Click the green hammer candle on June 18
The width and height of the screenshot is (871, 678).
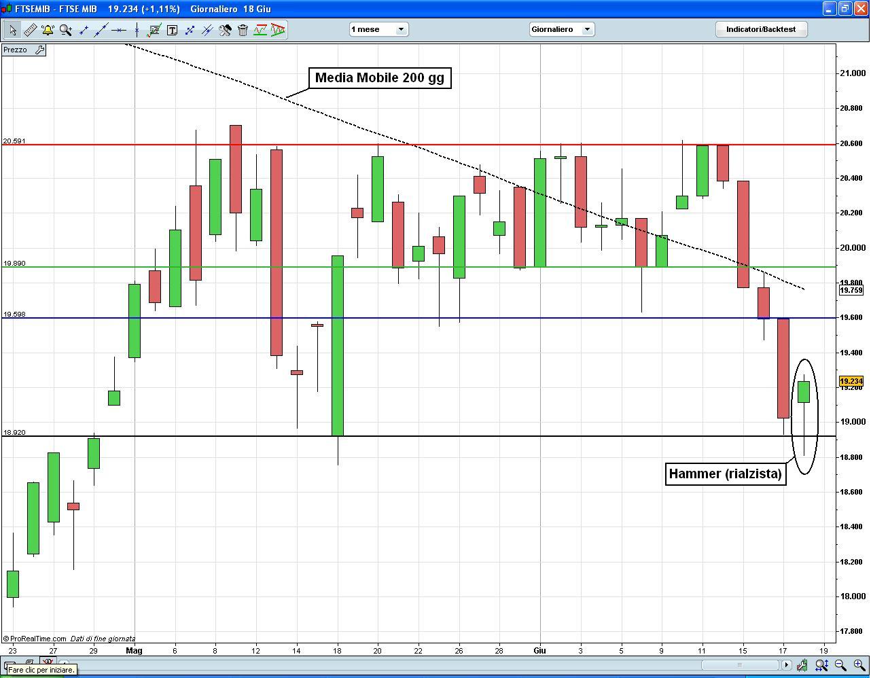[x=804, y=392]
